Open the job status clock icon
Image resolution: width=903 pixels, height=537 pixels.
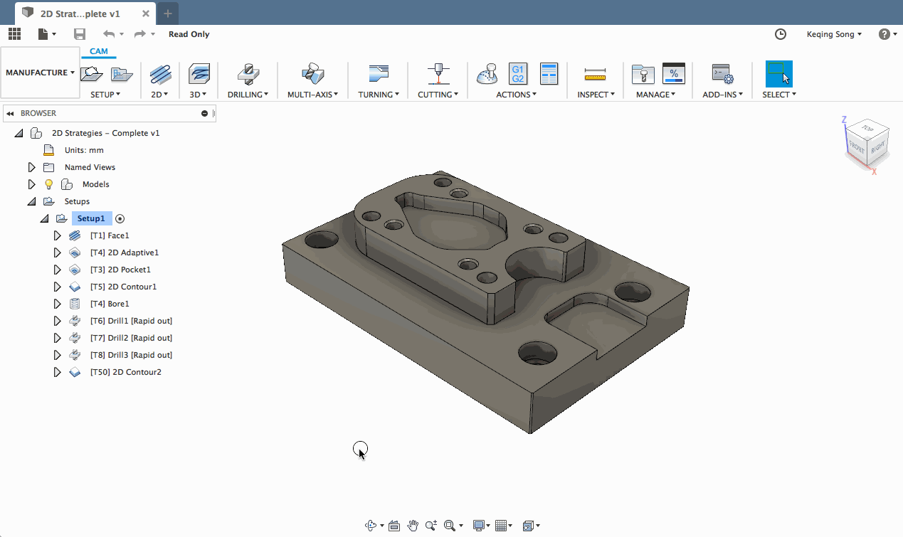781,34
